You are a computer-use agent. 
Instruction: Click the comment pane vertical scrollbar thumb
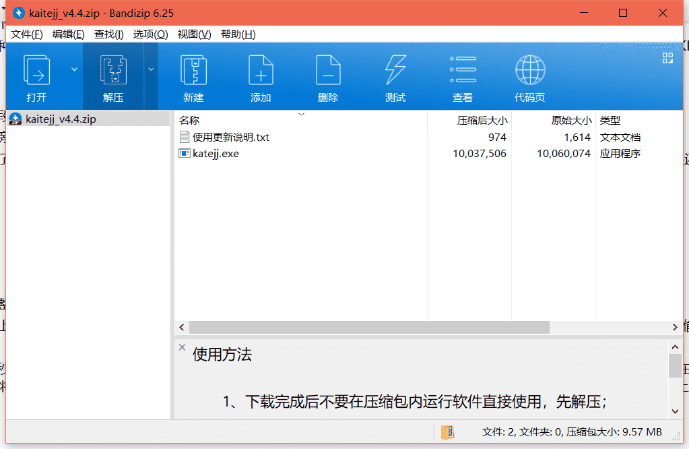click(675, 365)
